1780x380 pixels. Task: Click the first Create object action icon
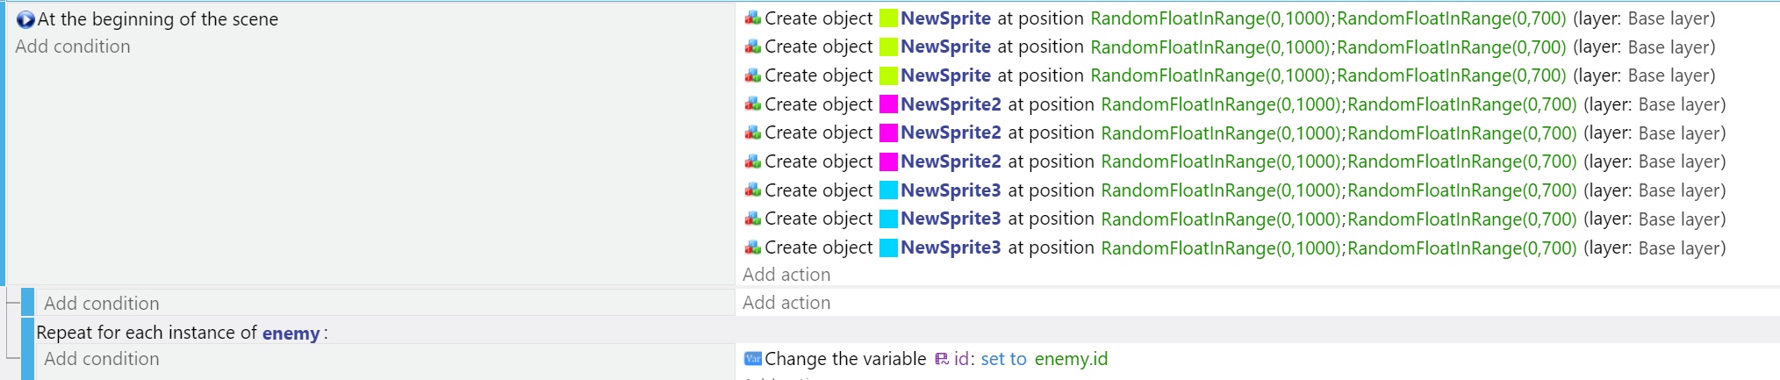coord(752,18)
